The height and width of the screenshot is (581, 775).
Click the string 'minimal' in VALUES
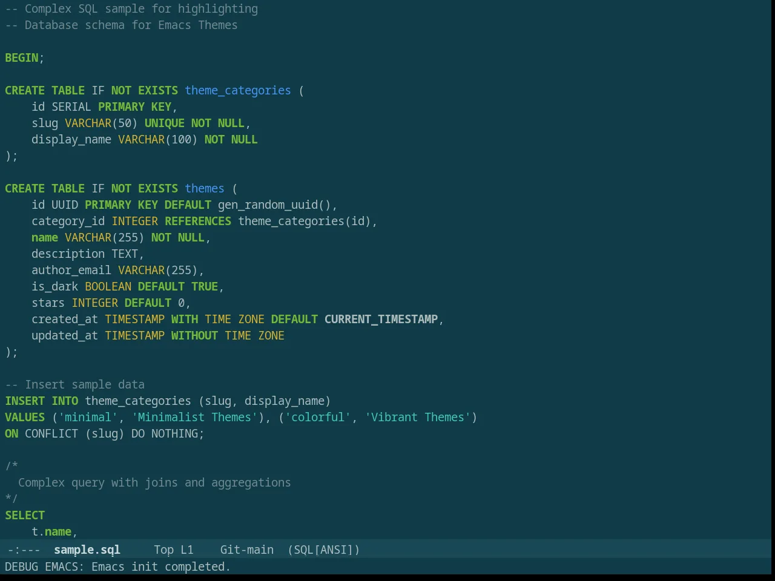tap(88, 417)
